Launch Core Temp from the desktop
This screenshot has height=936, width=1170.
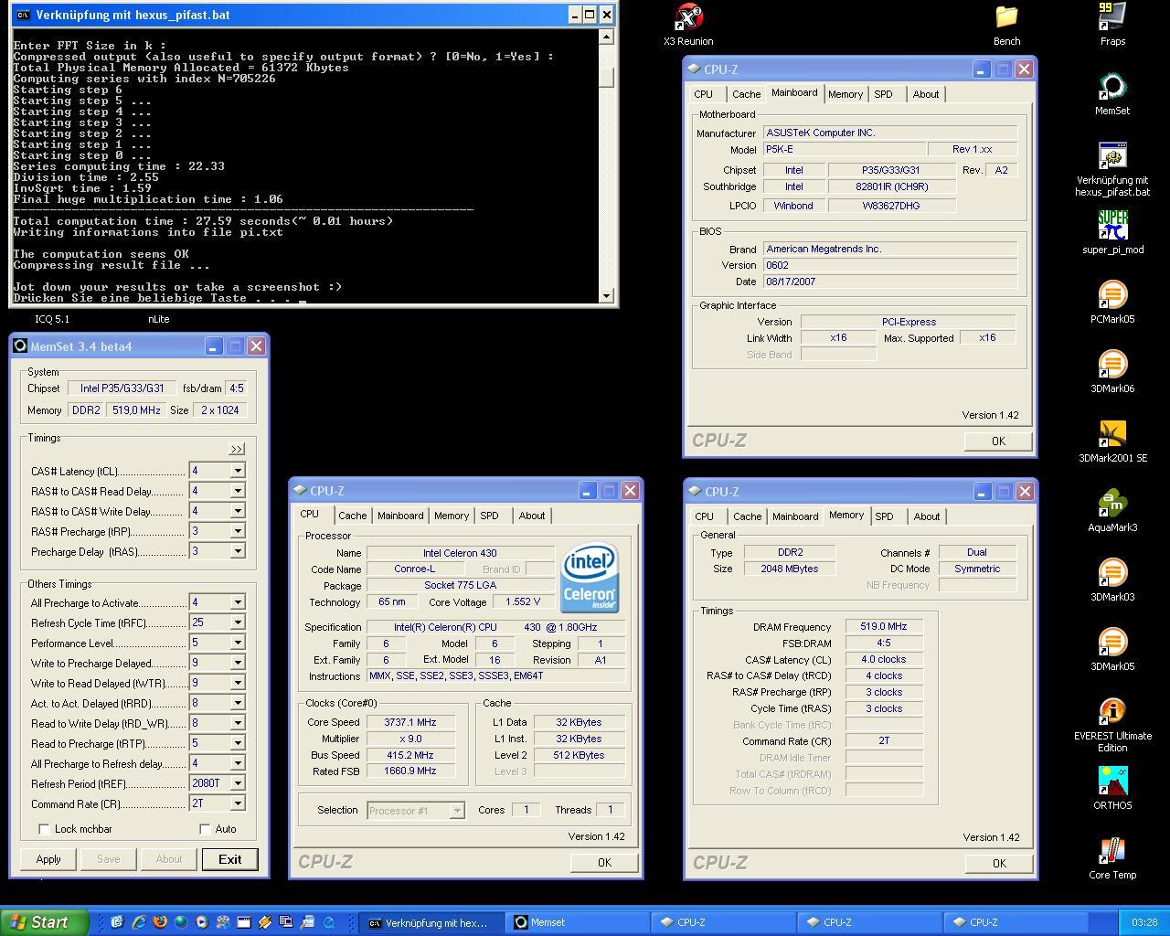(1112, 858)
